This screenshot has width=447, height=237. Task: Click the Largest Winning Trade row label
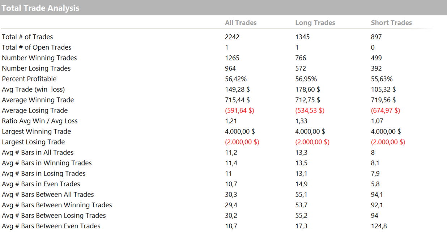point(37,131)
